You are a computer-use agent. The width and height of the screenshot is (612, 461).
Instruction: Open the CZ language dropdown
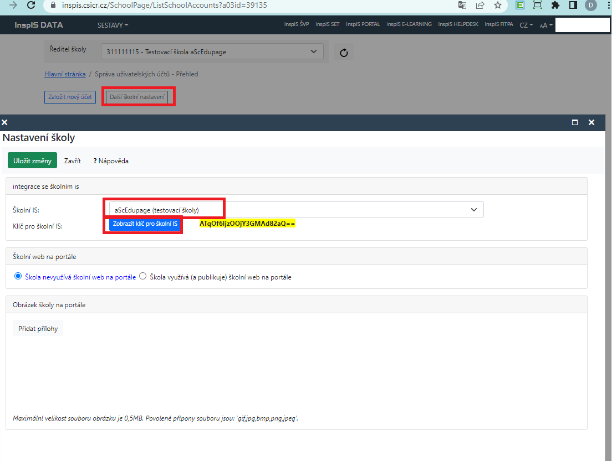tap(526, 25)
